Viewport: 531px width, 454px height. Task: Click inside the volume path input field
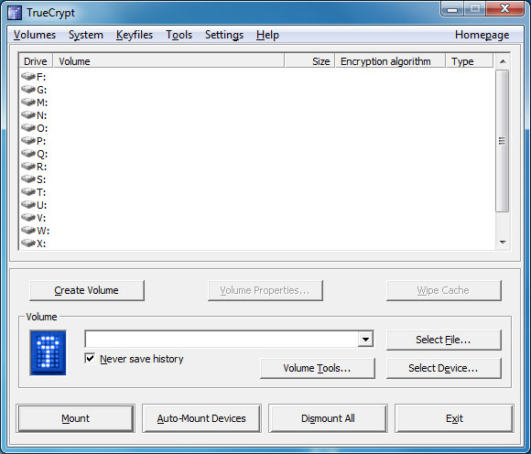222,339
